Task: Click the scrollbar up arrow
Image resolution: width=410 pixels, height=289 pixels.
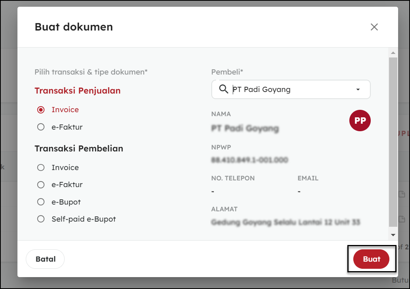Action: (393, 53)
